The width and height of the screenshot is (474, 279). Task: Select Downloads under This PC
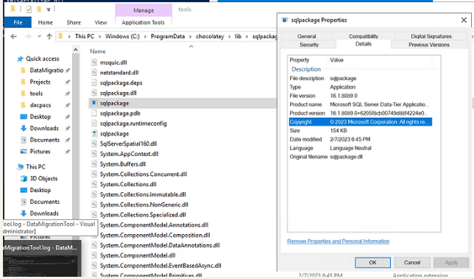pos(44,213)
